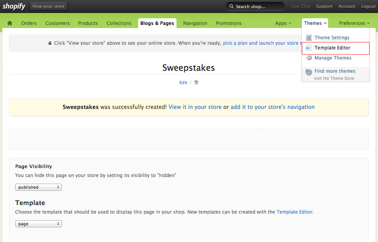The width and height of the screenshot is (378, 242).
Task: Collapse the Themes dropdown menu
Action: pos(315,23)
